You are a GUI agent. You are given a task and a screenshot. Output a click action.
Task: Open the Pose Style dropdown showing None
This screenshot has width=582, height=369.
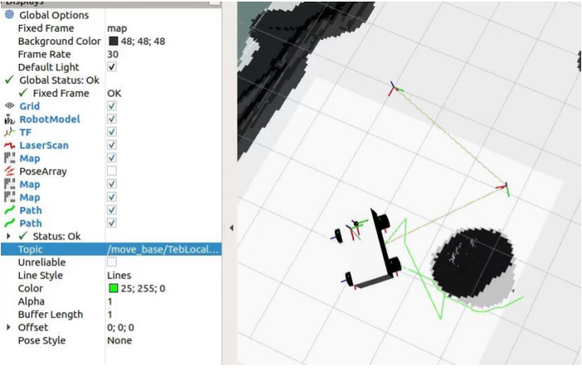point(160,340)
